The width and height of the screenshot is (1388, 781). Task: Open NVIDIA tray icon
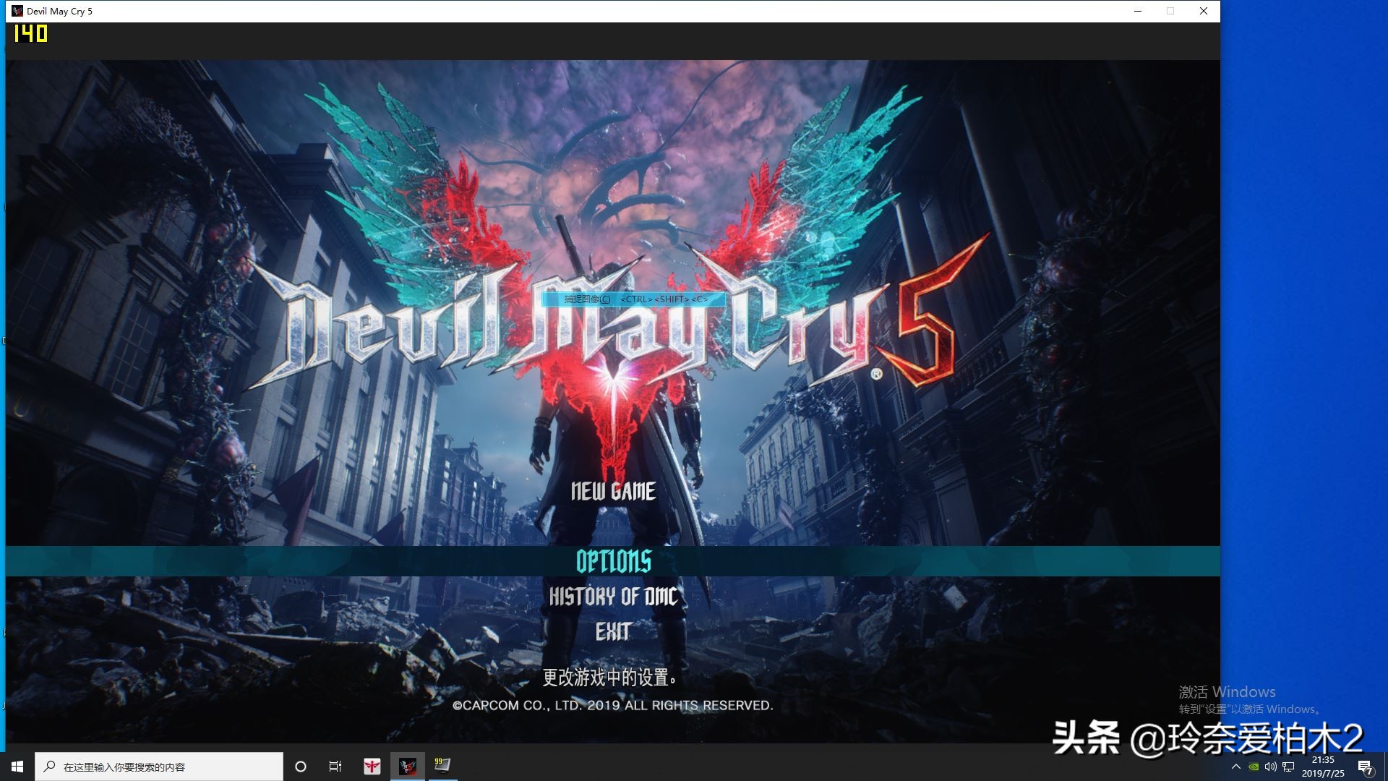point(1254,767)
